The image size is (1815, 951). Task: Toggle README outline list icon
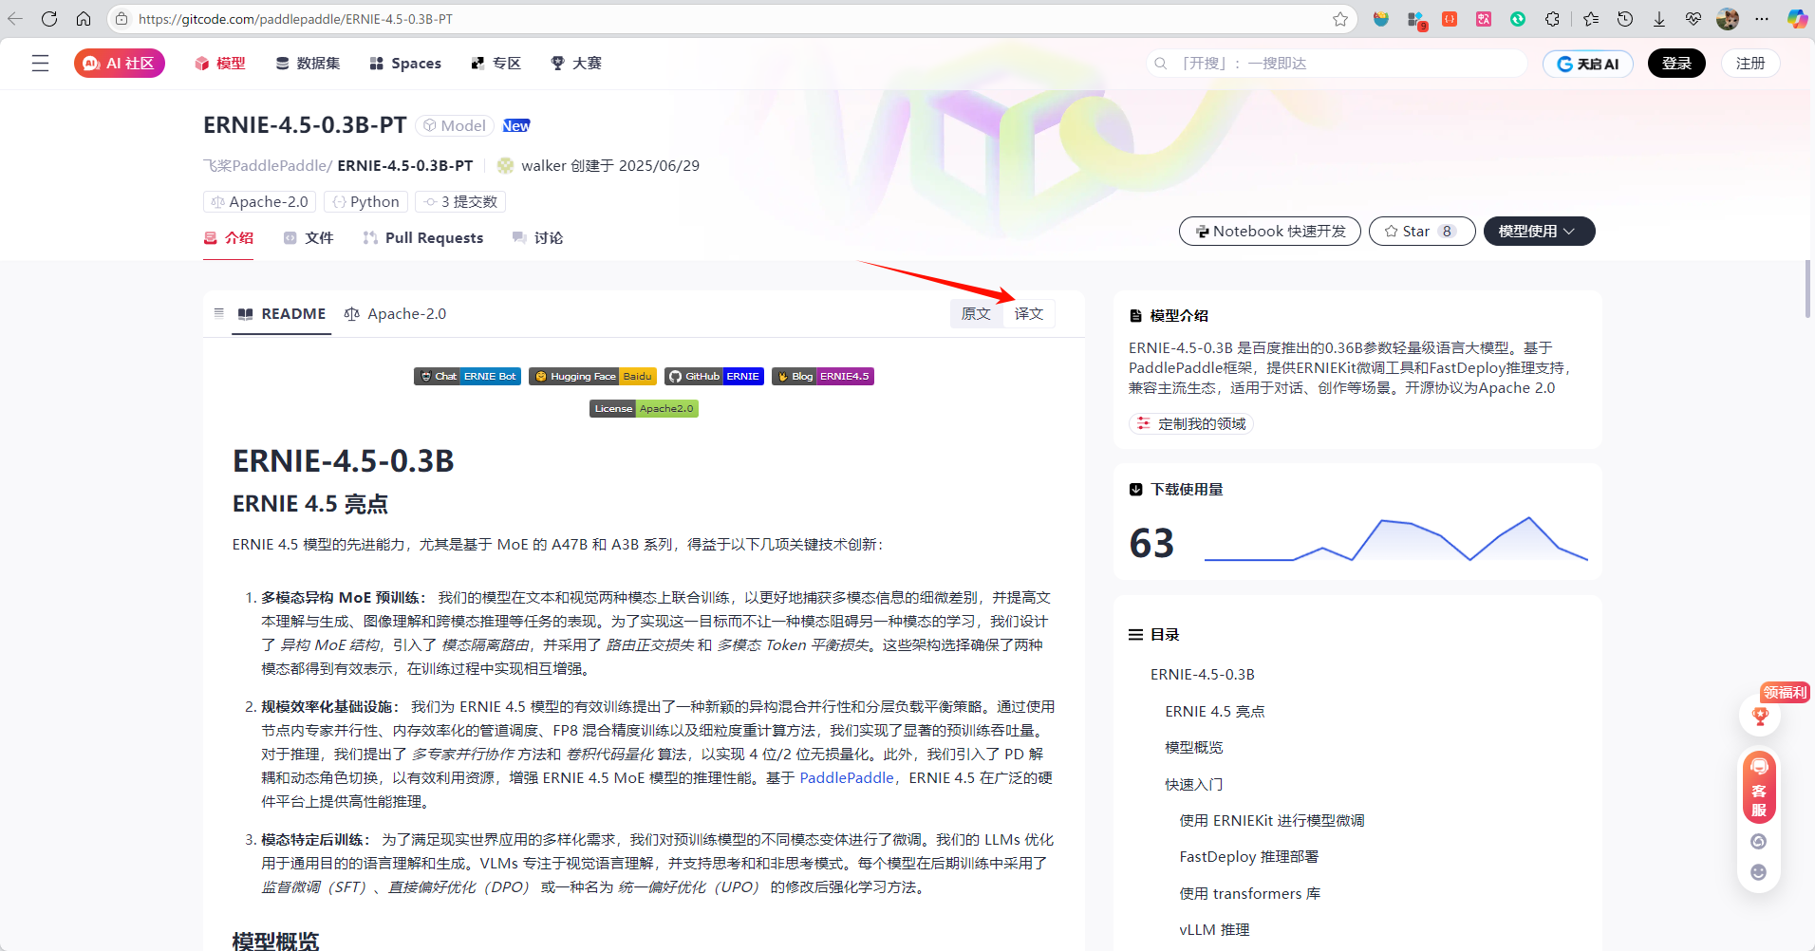pyautogui.click(x=219, y=313)
